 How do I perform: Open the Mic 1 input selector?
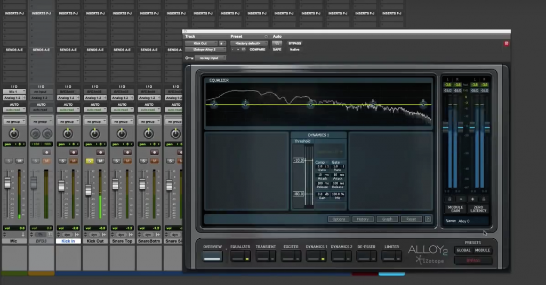(x=14, y=91)
